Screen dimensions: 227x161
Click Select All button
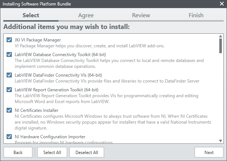click(52, 152)
